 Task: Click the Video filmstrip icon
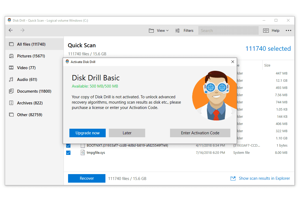(11, 68)
